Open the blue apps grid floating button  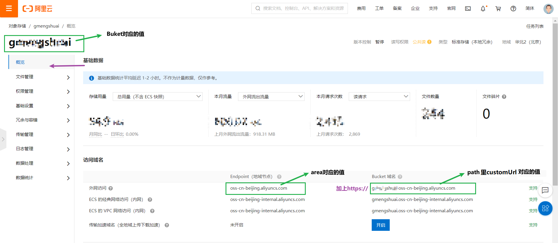pos(545,208)
